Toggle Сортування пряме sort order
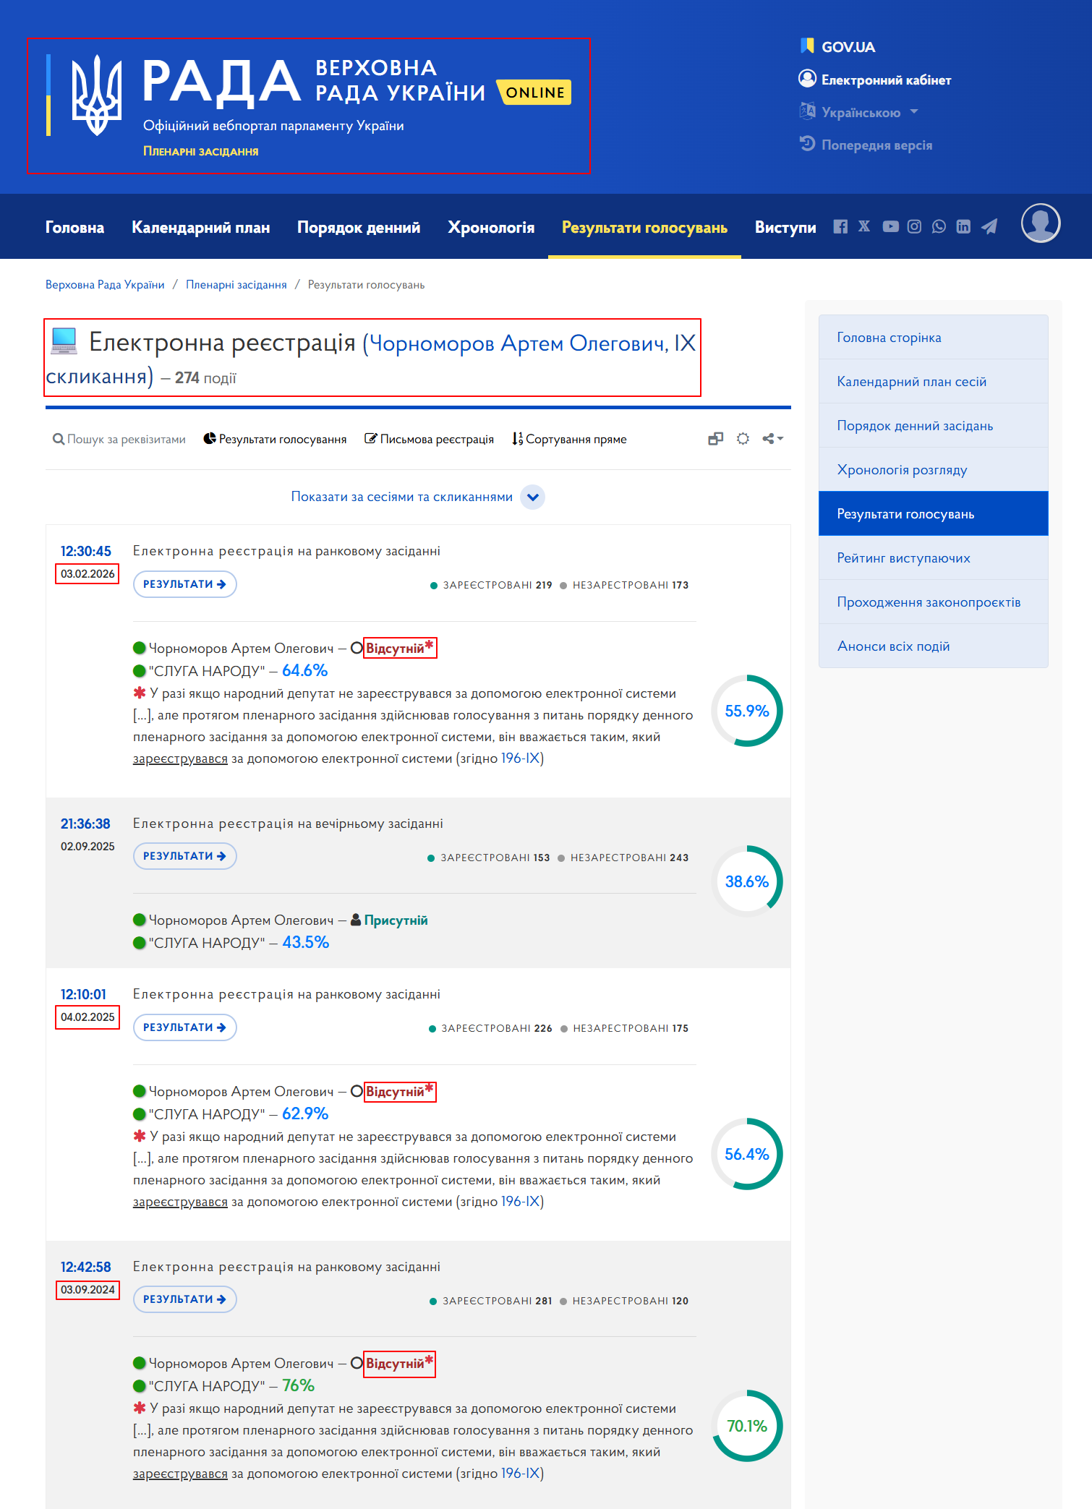The height and width of the screenshot is (1509, 1092). (x=569, y=439)
